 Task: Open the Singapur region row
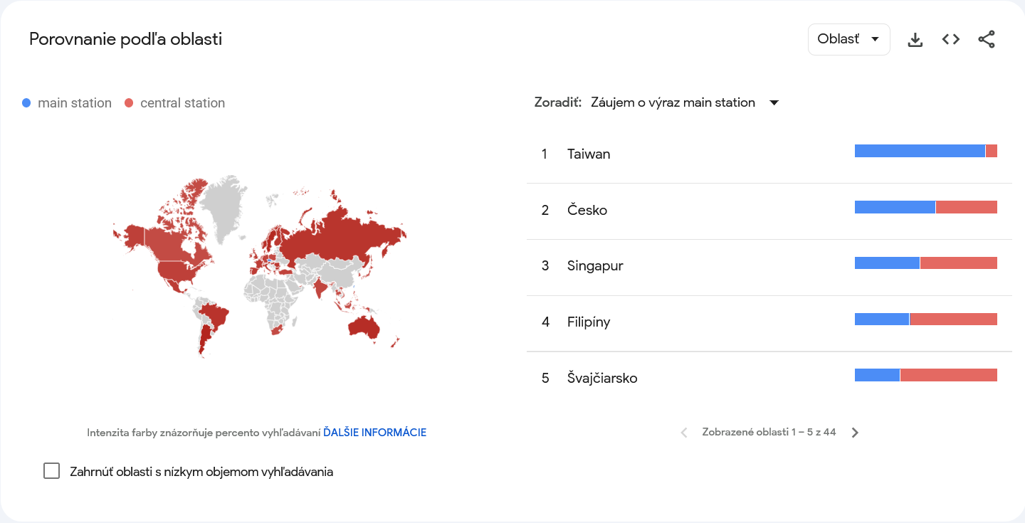tap(595, 266)
